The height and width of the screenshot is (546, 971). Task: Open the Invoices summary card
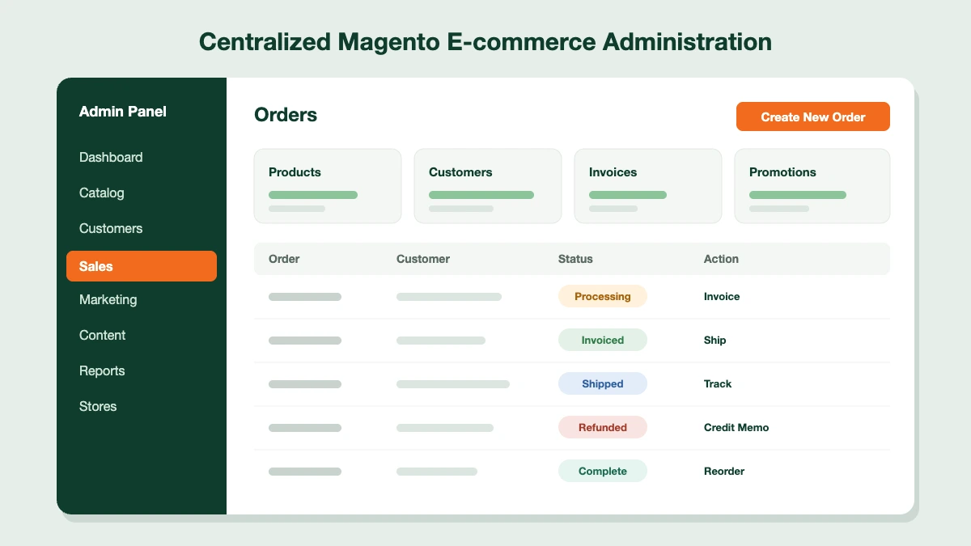pyautogui.click(x=648, y=186)
